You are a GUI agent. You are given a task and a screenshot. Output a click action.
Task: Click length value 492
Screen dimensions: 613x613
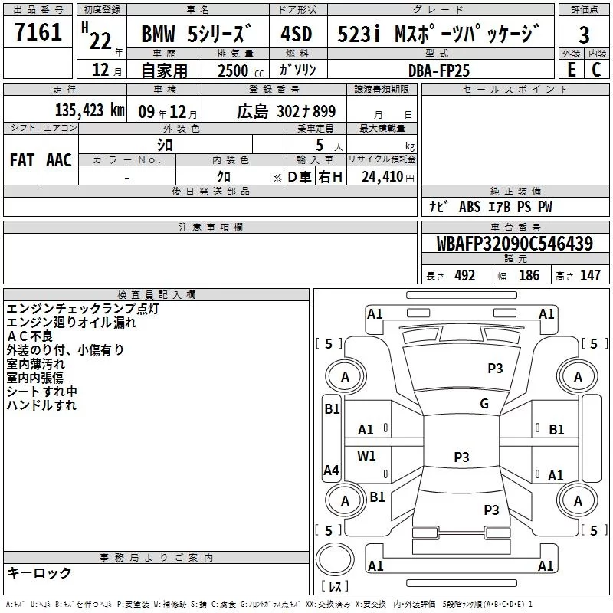point(465,276)
